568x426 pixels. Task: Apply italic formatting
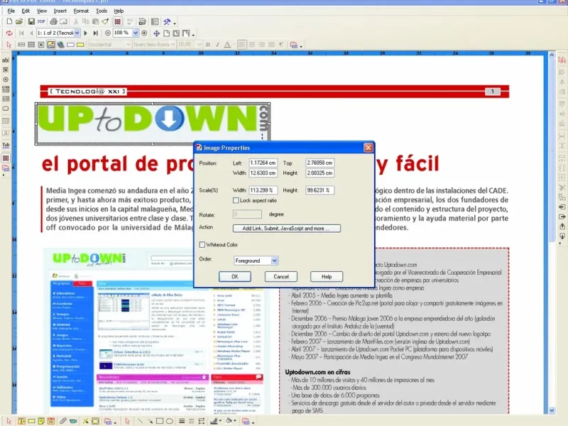(217, 45)
